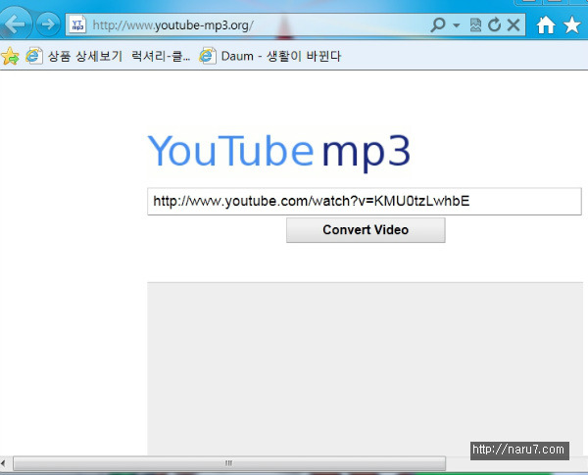This screenshot has width=588, height=475.
Task: Open the Favorites star icon in toolbar
Action: (x=572, y=24)
